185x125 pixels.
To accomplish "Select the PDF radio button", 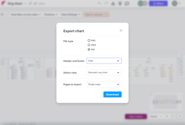I will coord(89,50).
